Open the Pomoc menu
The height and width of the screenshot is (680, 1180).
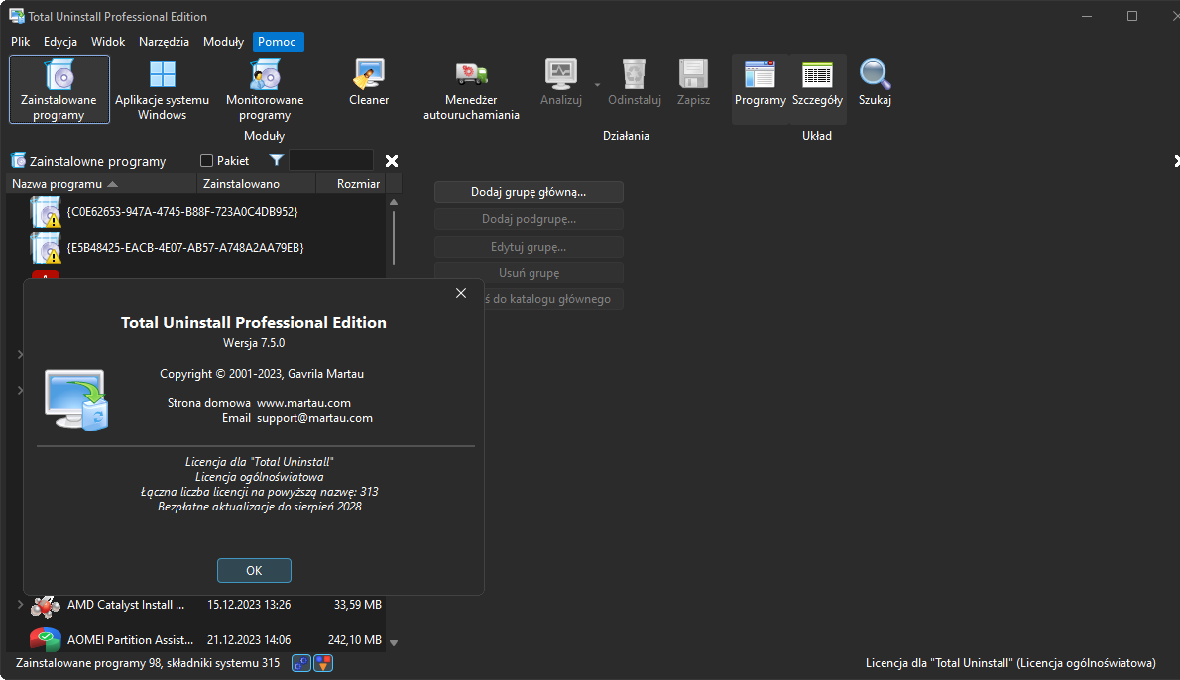(277, 42)
